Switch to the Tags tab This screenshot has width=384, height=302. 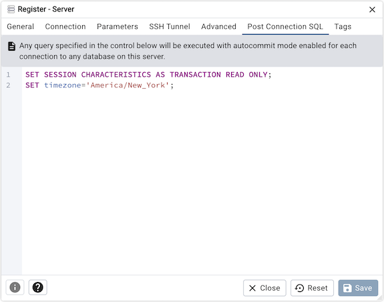coord(343,27)
